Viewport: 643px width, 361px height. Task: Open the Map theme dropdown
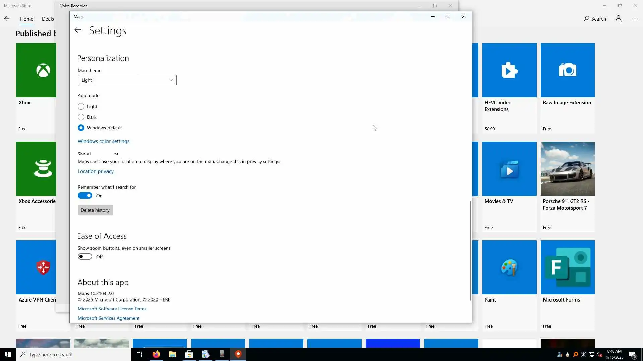(x=127, y=80)
